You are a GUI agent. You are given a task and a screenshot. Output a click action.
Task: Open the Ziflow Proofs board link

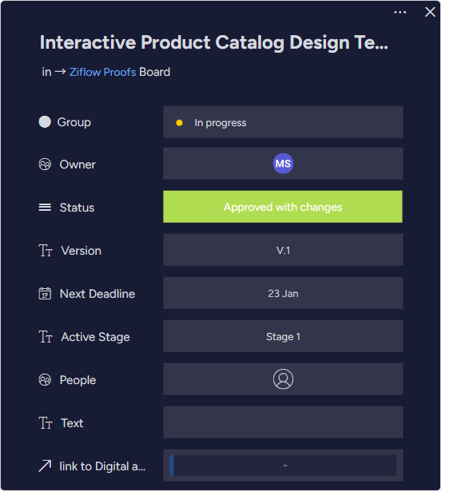tap(103, 72)
